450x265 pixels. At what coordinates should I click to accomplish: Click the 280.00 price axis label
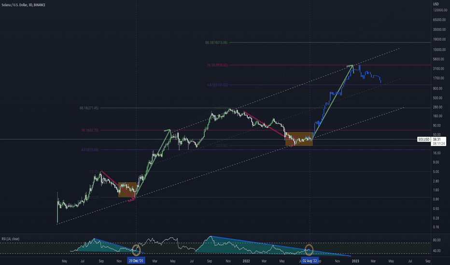pyautogui.click(x=437, y=107)
